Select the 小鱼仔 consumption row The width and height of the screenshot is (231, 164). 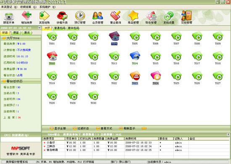tap(135, 143)
